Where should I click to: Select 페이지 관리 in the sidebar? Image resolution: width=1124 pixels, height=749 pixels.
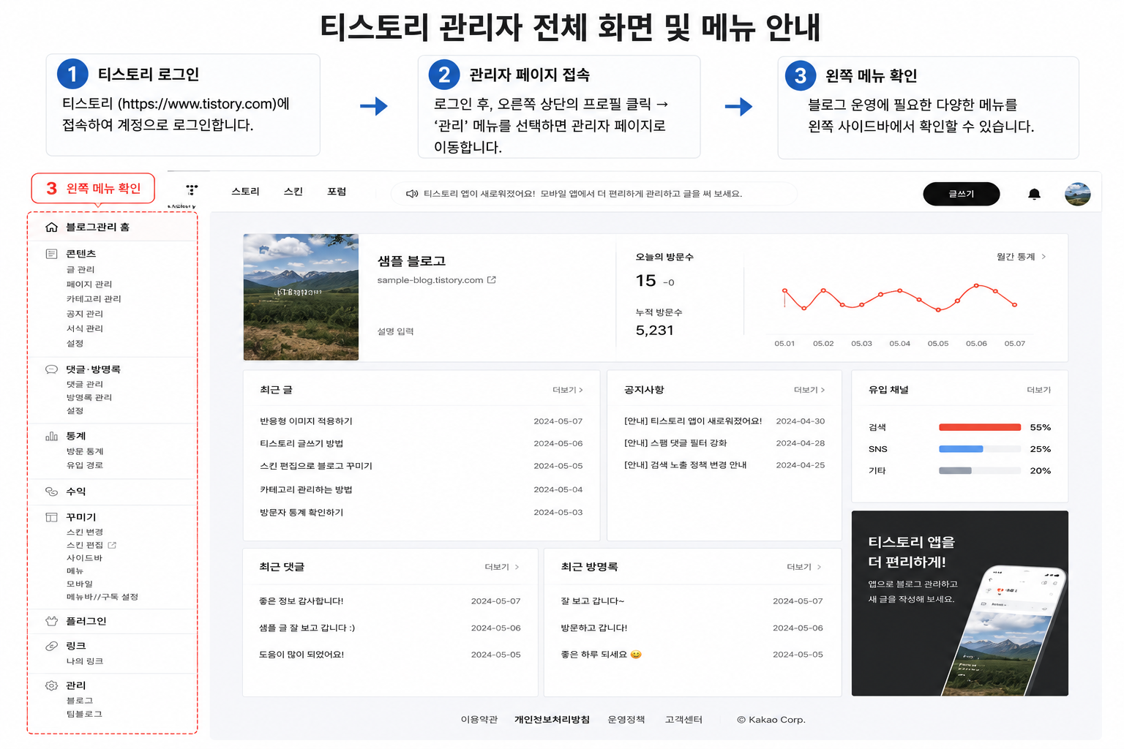tap(89, 285)
